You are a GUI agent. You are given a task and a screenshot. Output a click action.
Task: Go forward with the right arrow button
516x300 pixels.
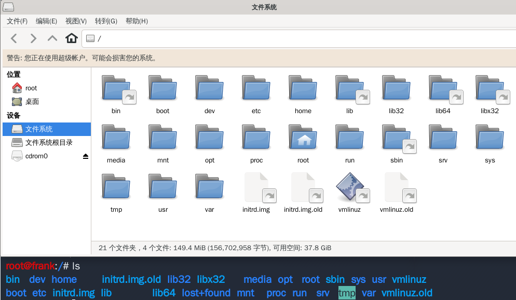click(33, 38)
